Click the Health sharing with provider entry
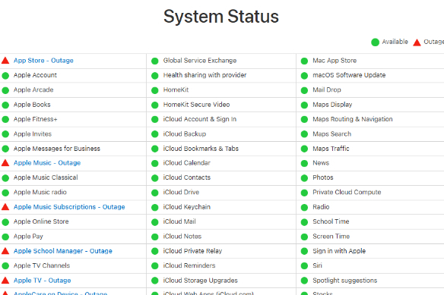The image size is (444, 295). [x=205, y=75]
